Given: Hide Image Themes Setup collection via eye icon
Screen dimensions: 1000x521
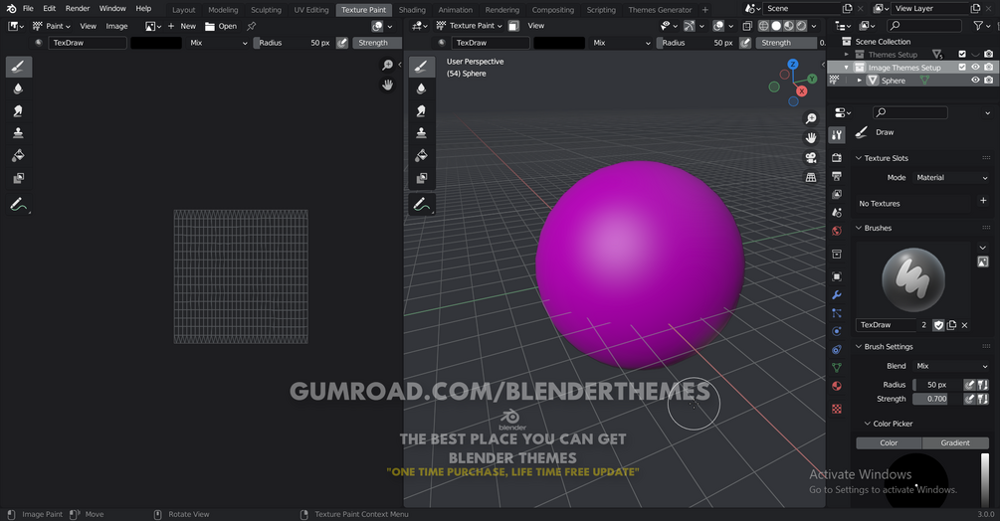Looking at the screenshot, I should click(975, 67).
